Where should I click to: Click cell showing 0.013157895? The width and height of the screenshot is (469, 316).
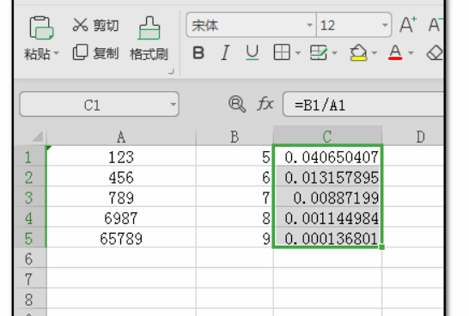pyautogui.click(x=327, y=177)
